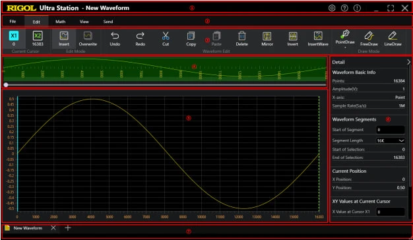
Task: Redo the waveform edit
Action: click(140, 39)
